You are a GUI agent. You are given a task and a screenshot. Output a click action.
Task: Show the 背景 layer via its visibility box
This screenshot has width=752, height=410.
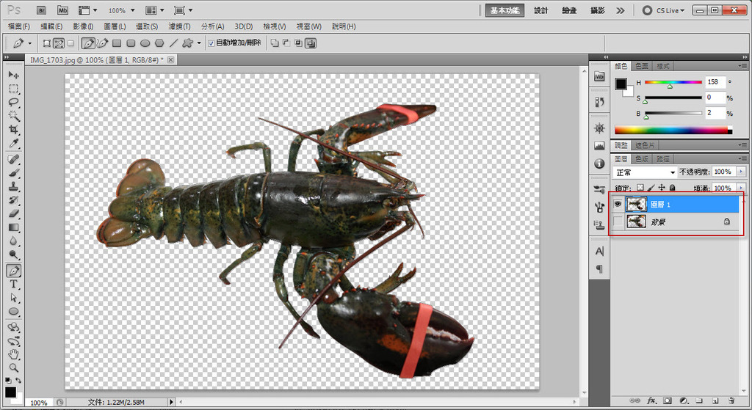(617, 221)
